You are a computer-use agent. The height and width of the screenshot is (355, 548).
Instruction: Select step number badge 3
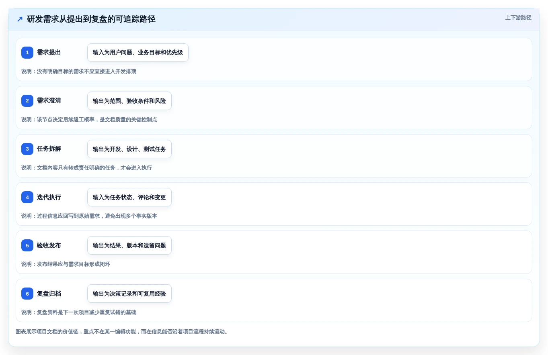(x=27, y=149)
